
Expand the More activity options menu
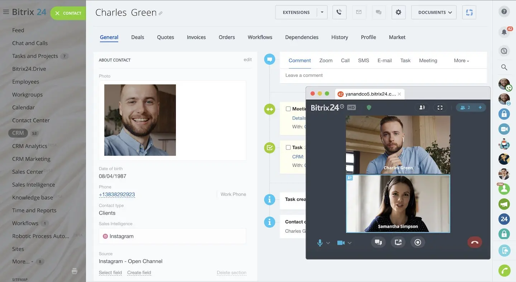point(461,61)
